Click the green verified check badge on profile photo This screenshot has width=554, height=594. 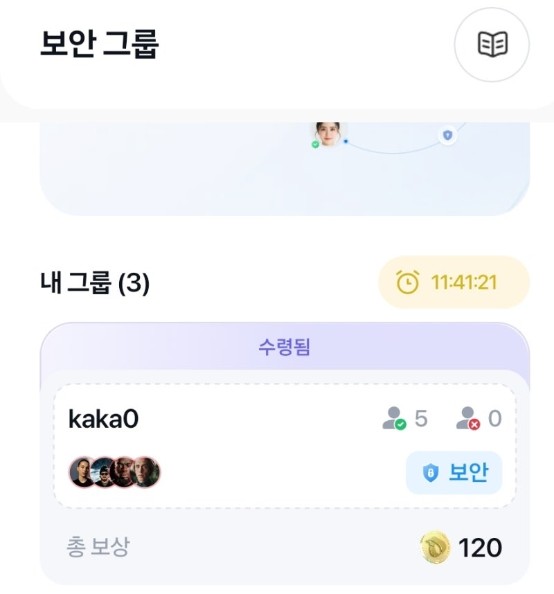(x=315, y=145)
